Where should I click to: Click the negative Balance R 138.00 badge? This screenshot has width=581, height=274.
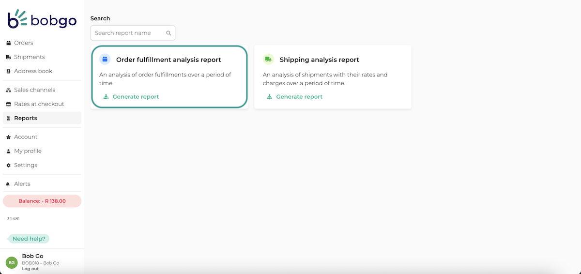(42, 201)
